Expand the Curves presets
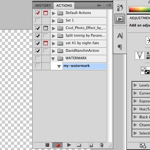This screenshot has height=150, width=150. pyautogui.click(x=135, y=93)
